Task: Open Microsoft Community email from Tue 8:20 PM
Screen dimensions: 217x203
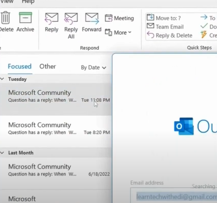Action: coord(56,131)
